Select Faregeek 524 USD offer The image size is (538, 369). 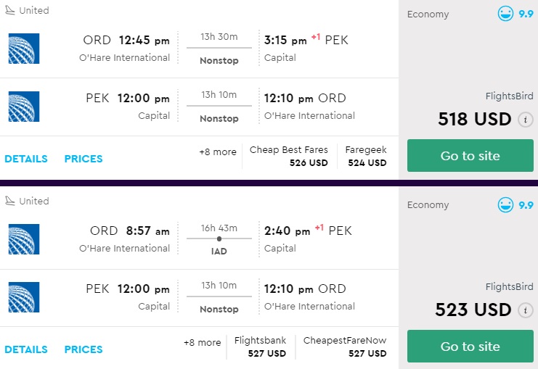[366, 157]
